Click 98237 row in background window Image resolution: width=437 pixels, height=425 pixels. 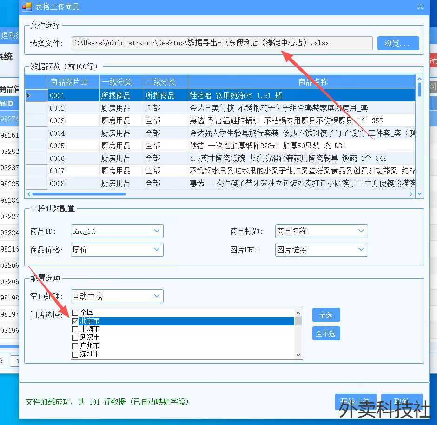9,167
